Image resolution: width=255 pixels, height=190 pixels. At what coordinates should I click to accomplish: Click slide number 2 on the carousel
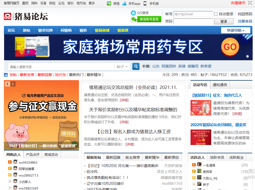click(13, 84)
